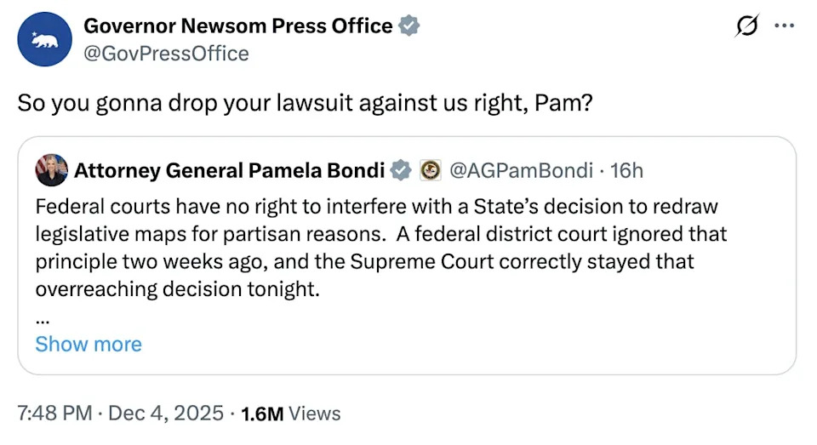Open the three-dot more options menu
This screenshot has height=445, width=817.
[x=783, y=26]
